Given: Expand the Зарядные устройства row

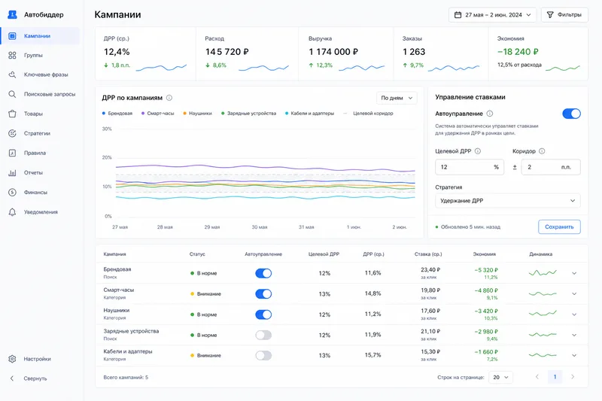Looking at the screenshot, I should tap(574, 335).
